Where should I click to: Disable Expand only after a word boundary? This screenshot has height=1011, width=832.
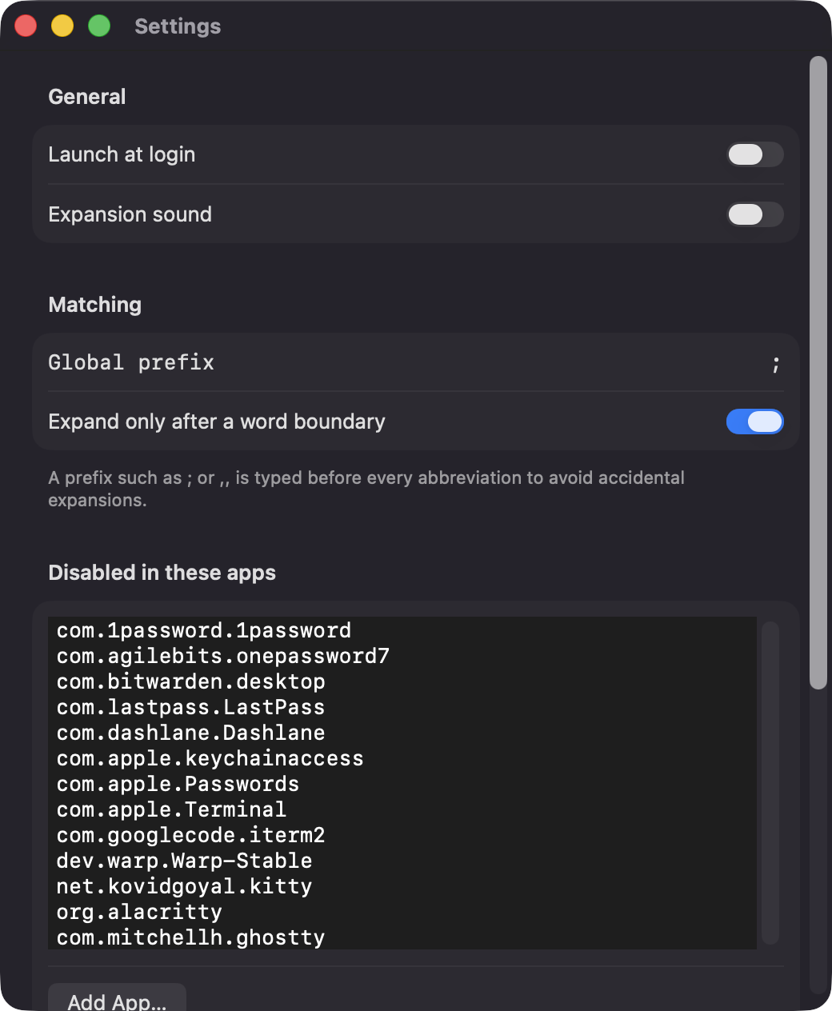tap(754, 422)
